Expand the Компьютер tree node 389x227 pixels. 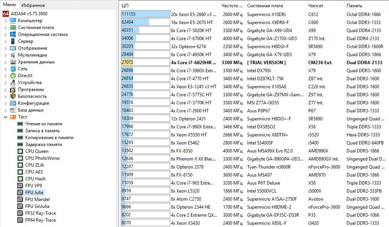tap(5, 21)
